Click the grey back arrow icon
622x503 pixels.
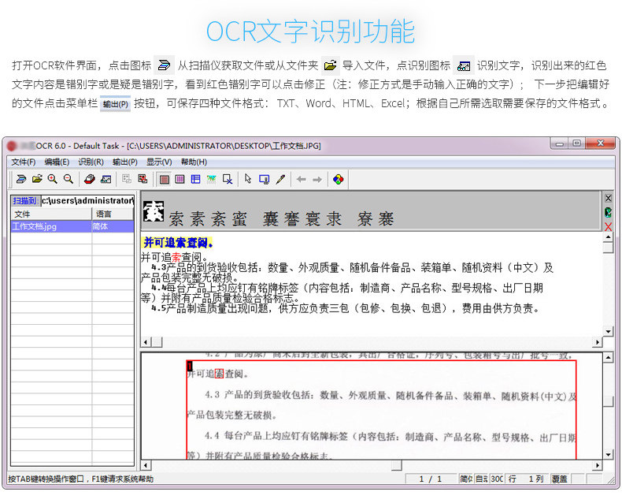[x=302, y=180]
